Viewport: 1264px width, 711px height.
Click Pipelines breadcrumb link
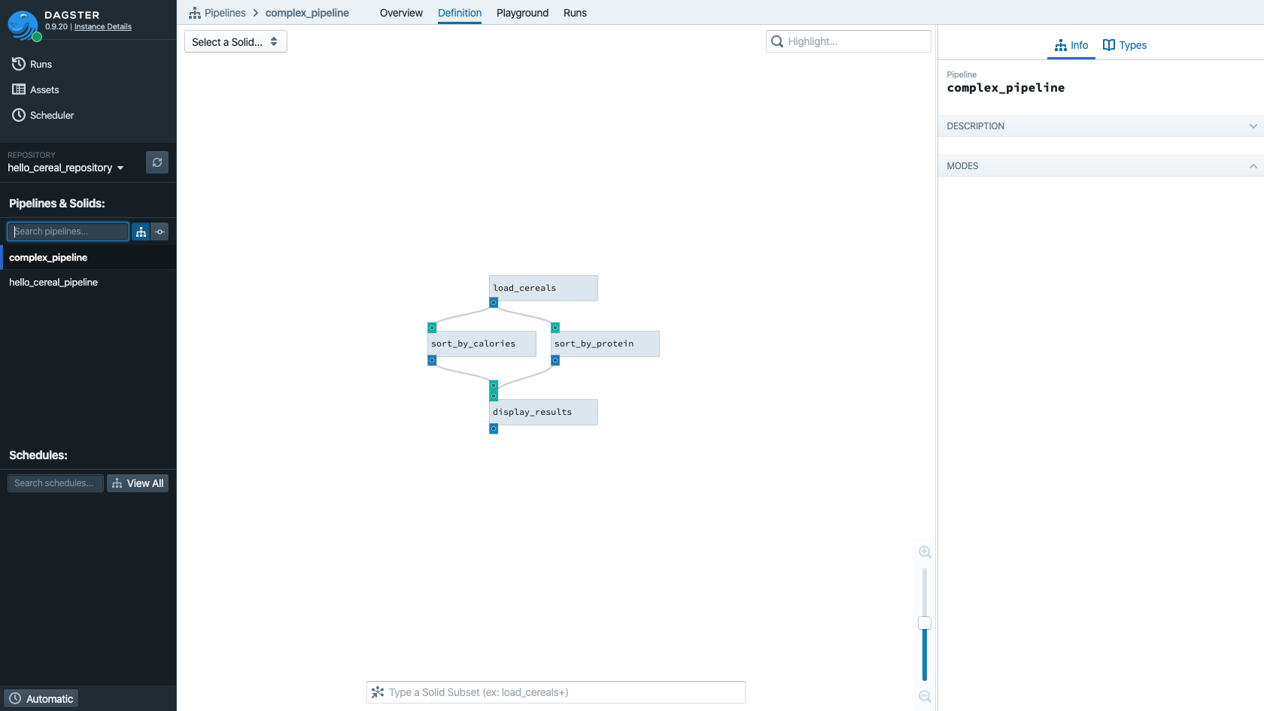pyautogui.click(x=225, y=13)
